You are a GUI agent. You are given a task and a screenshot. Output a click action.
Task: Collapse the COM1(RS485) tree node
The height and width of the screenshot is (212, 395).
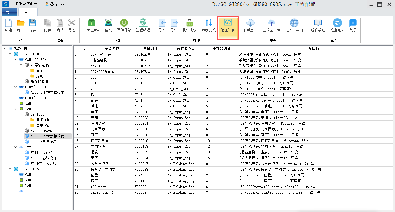(x=16, y=59)
